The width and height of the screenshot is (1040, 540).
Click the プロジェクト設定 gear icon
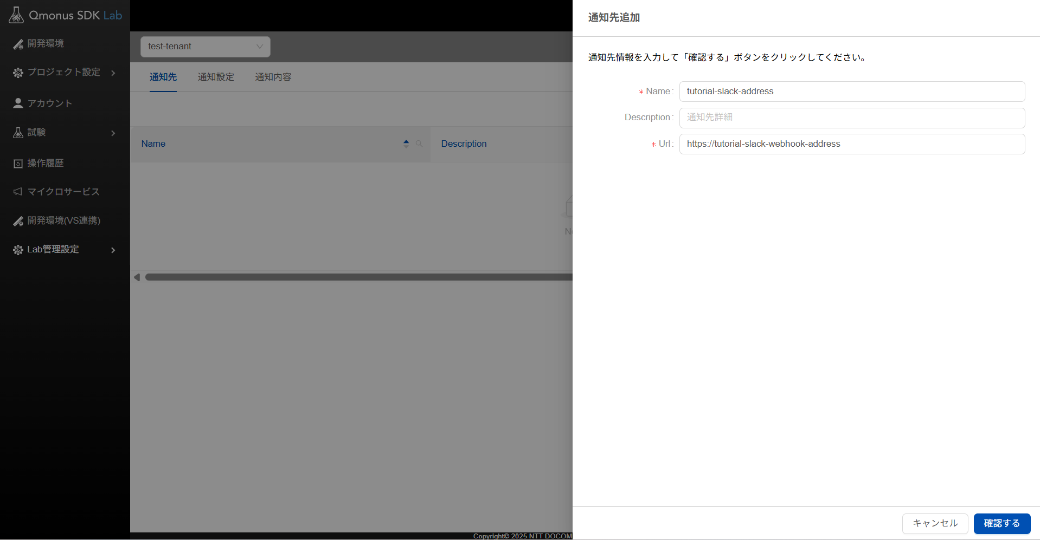pyautogui.click(x=18, y=73)
